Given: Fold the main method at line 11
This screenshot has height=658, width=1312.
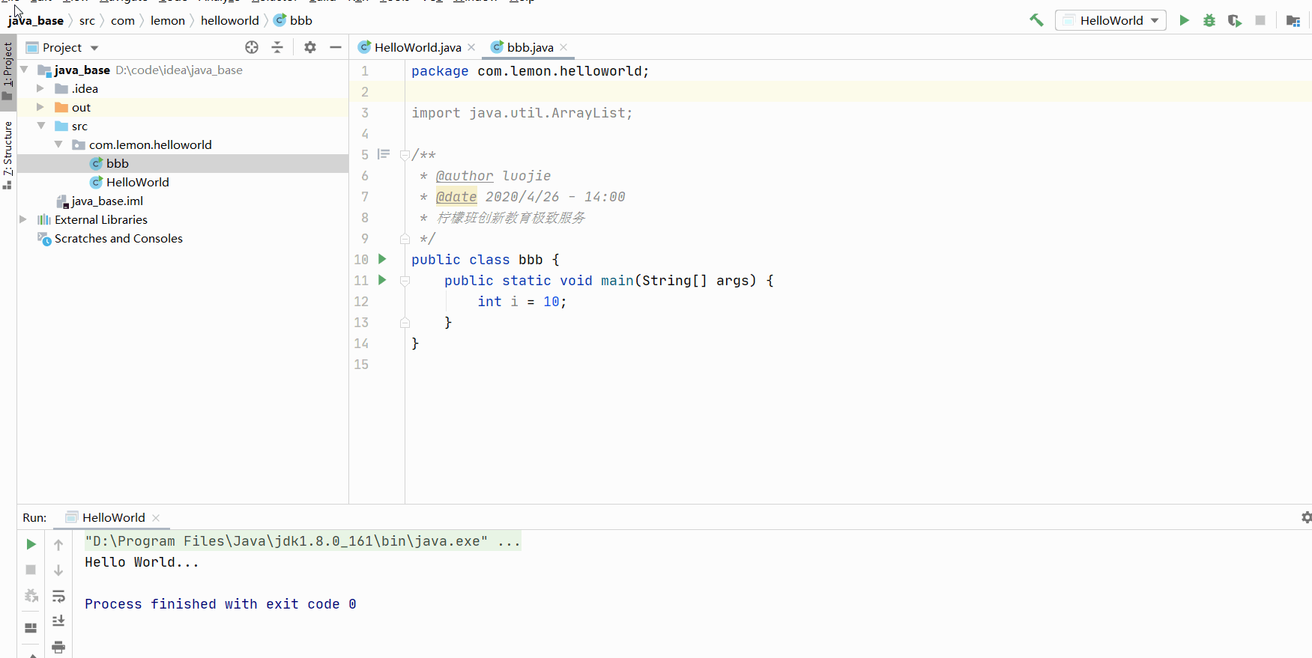Looking at the screenshot, I should [405, 281].
